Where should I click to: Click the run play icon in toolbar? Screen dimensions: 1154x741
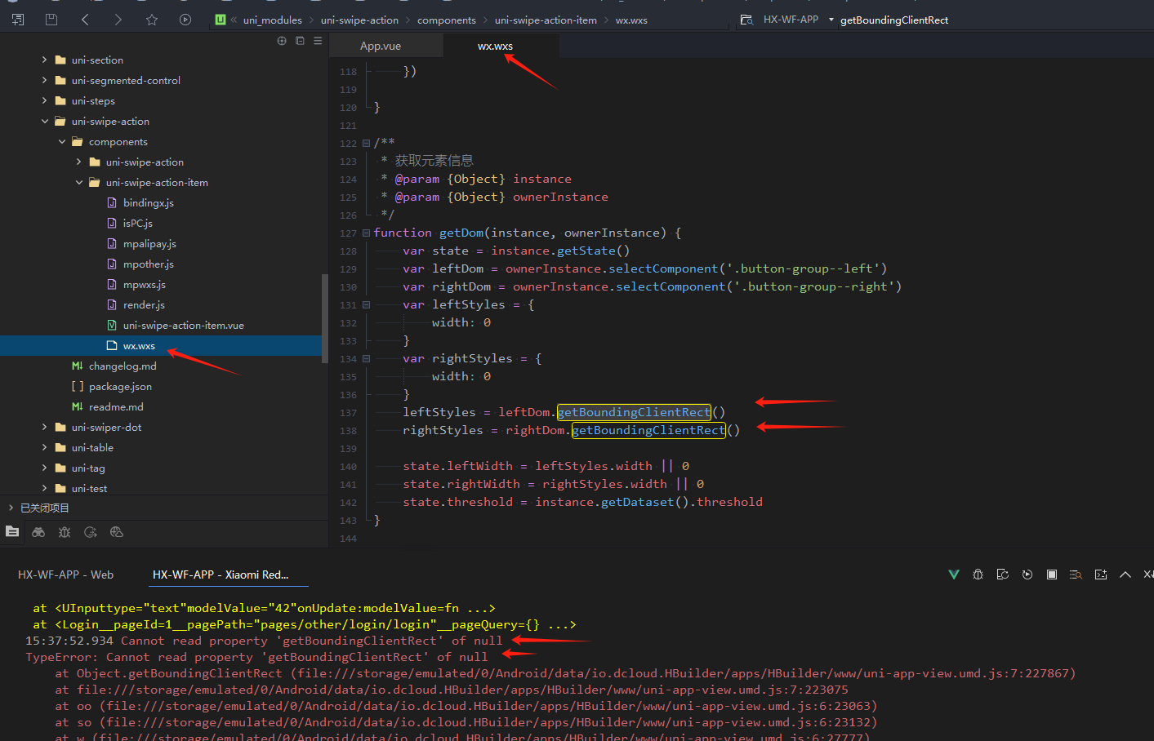click(x=185, y=20)
